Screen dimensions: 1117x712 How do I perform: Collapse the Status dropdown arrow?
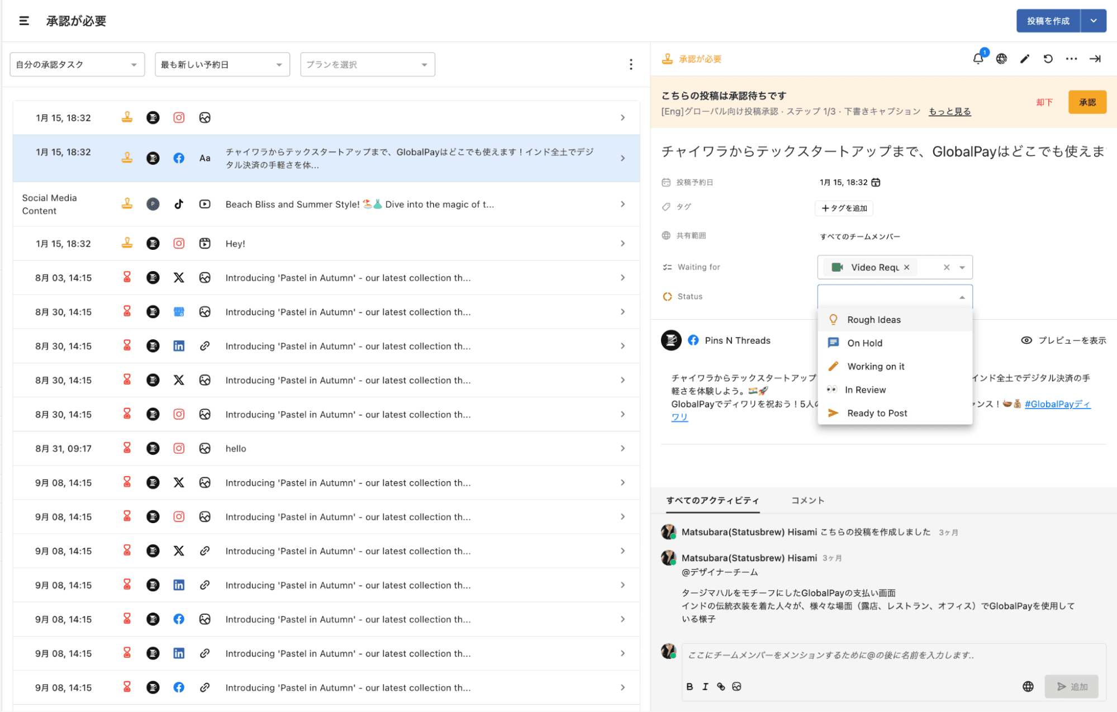pyautogui.click(x=962, y=297)
